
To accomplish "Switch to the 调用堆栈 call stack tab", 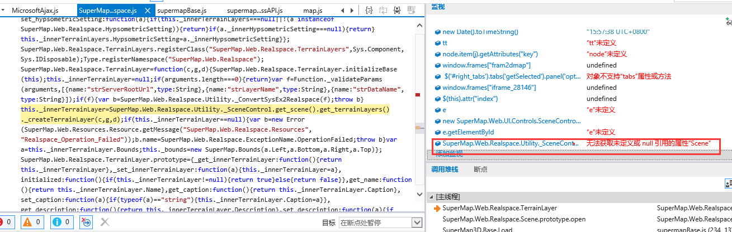I will point(445,169).
